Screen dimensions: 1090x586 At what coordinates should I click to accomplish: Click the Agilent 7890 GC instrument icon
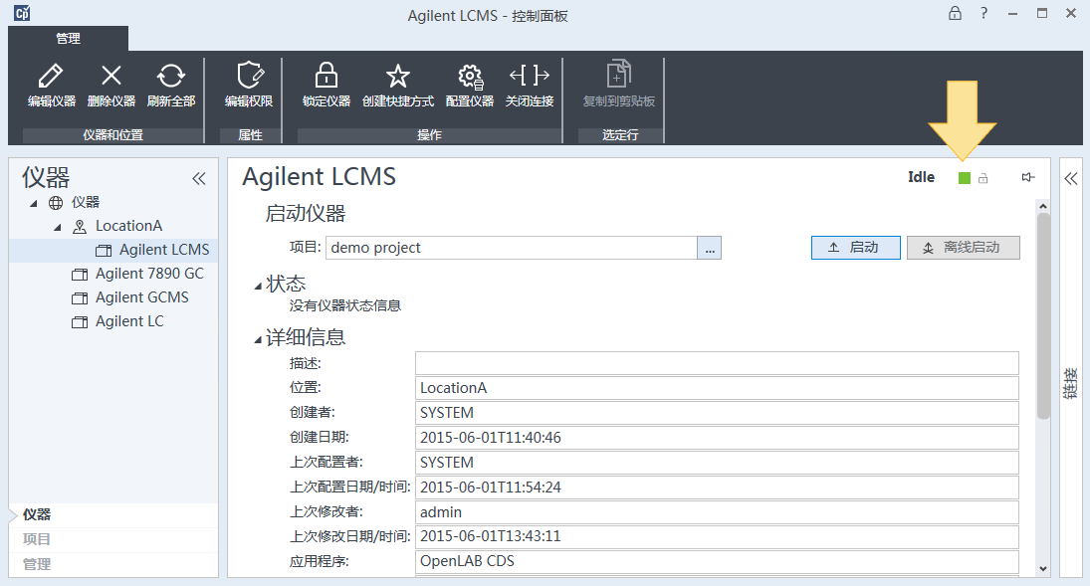[x=80, y=275]
